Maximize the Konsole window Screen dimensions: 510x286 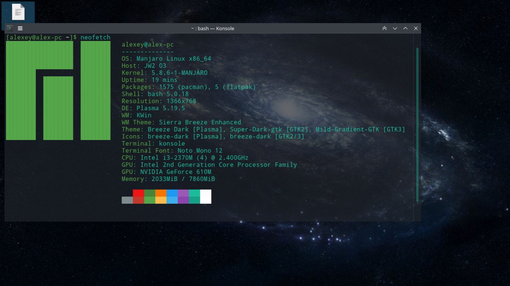(x=405, y=28)
